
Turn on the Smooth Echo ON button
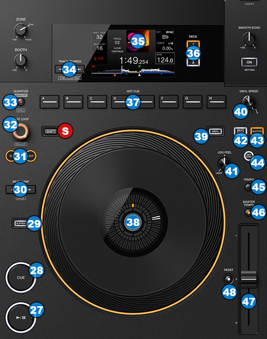(249, 62)
